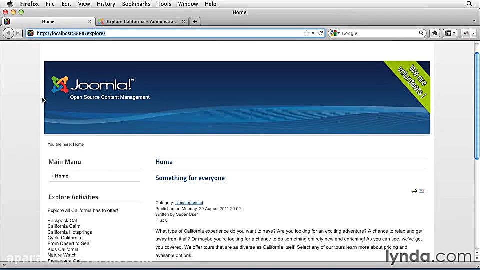The width and height of the screenshot is (480, 270).
Task: Close the Explore California Administration tab
Action: pyautogui.click(x=183, y=21)
